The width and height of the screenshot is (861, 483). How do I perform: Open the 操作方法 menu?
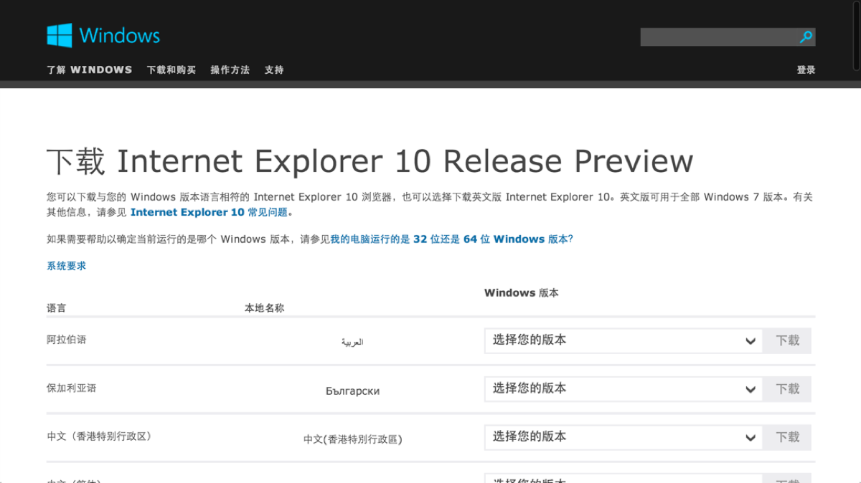(230, 70)
